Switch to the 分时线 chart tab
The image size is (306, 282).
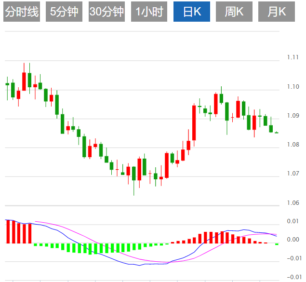coord(22,12)
